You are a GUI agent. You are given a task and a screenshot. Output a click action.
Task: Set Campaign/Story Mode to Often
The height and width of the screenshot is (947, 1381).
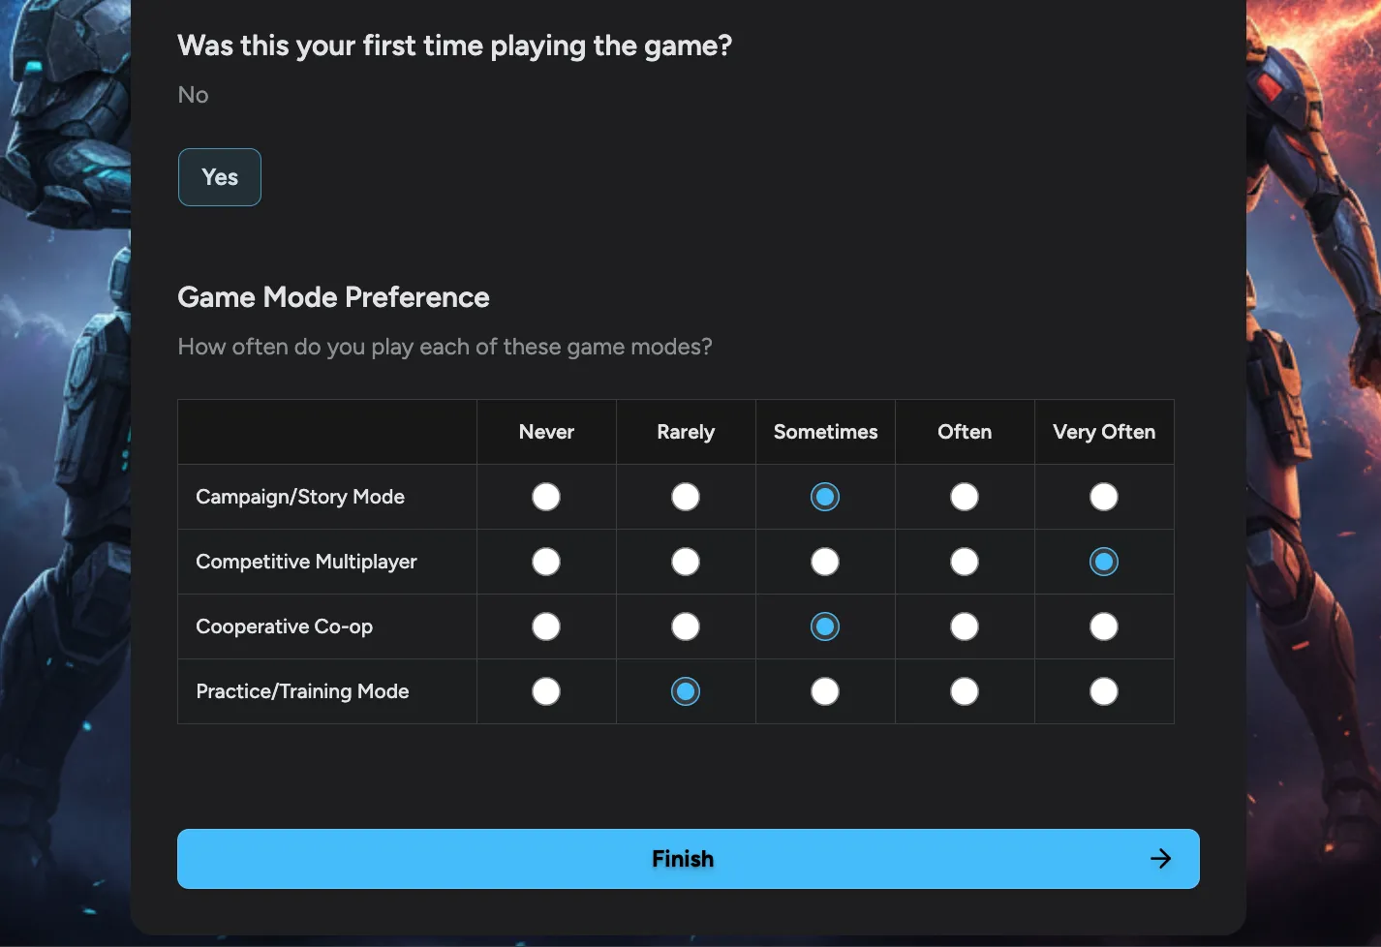[x=965, y=497]
